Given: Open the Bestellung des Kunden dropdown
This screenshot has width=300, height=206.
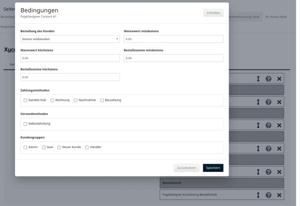Looking at the screenshot, I should point(70,39).
